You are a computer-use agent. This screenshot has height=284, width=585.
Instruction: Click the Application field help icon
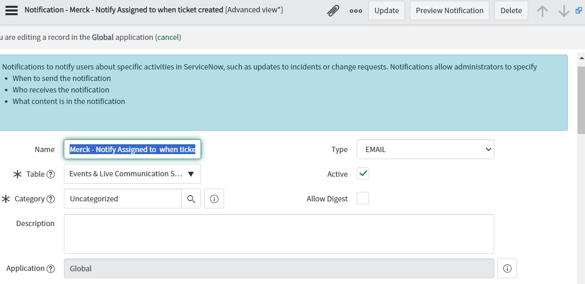(x=51, y=269)
